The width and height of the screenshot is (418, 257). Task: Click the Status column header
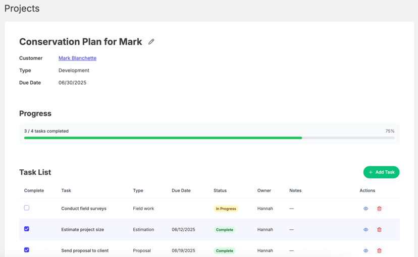220,190
